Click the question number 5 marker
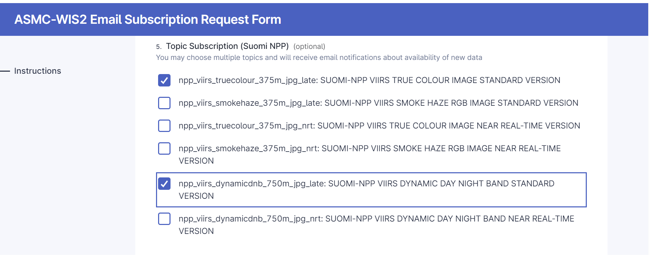651x257 pixels. 158,47
